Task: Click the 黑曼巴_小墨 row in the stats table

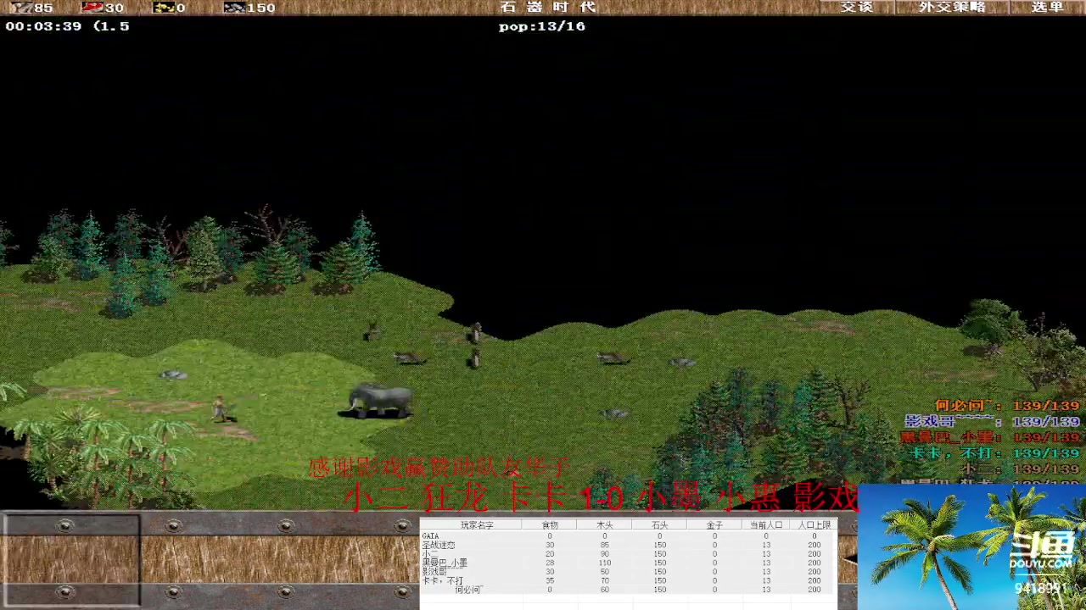Action: coord(628,563)
